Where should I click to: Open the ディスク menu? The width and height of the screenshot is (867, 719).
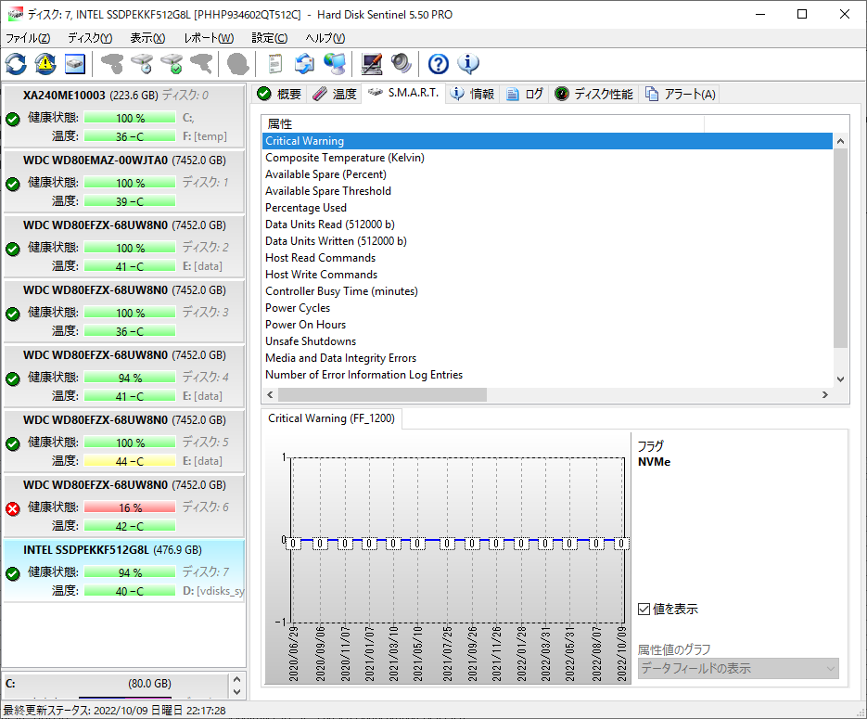[90, 38]
